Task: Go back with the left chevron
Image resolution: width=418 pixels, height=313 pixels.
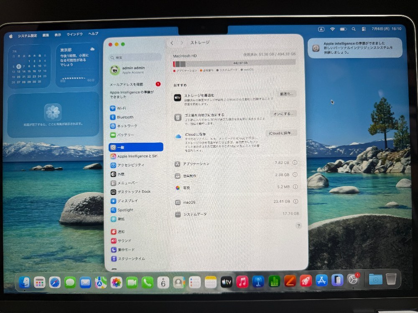Action: pos(172,43)
